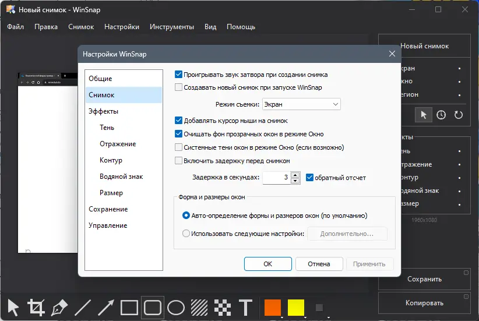The image size is (479, 321).
Task: Select the crop tool
Action: (36, 307)
